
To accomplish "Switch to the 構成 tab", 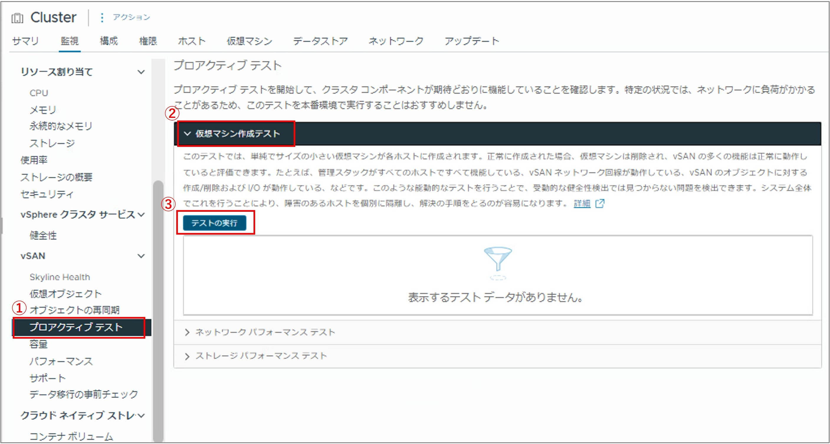I will pyautogui.click(x=109, y=41).
